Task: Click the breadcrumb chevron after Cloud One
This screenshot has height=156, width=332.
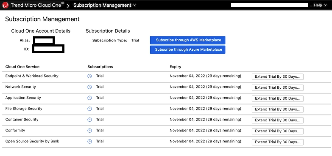Action: coord(68,5)
